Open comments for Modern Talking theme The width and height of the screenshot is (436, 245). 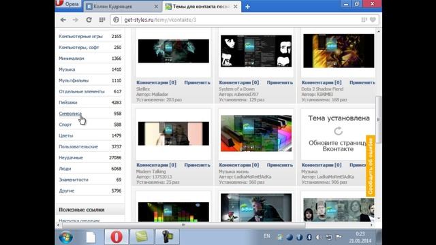[x=156, y=165]
